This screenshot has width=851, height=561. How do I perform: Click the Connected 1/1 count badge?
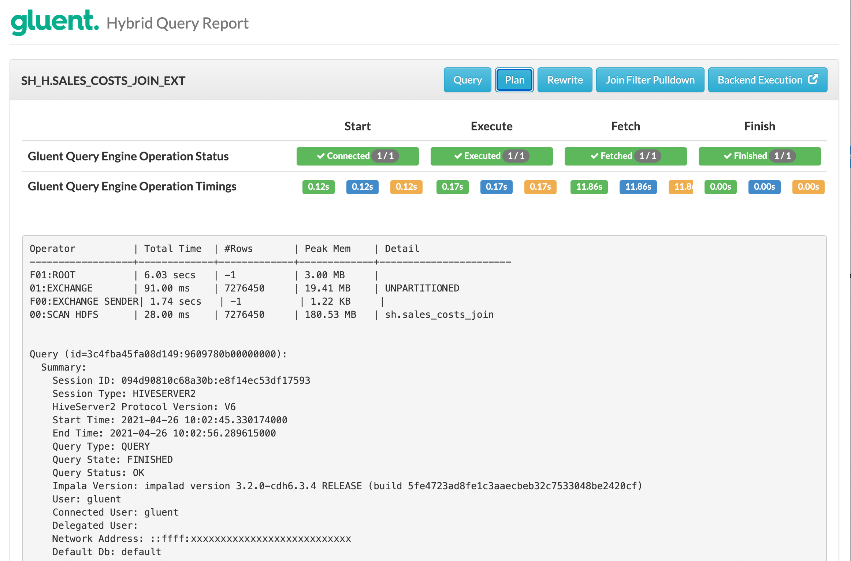pyautogui.click(x=385, y=156)
